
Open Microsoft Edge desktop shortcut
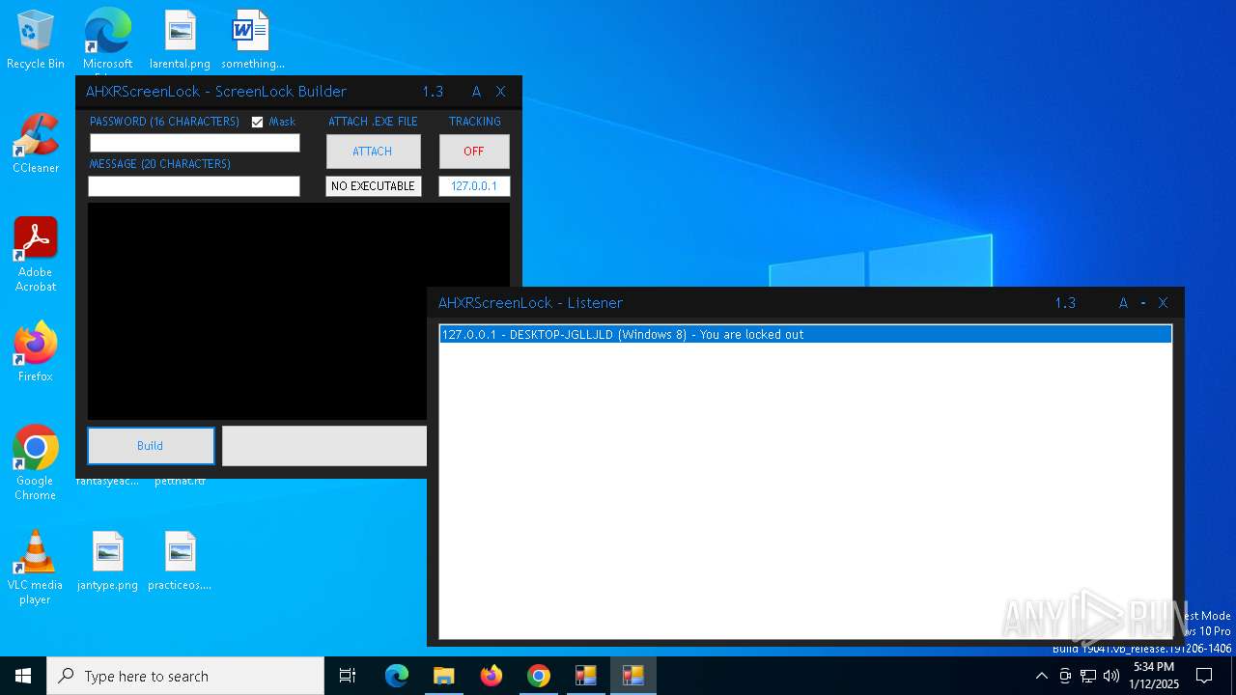(107, 41)
